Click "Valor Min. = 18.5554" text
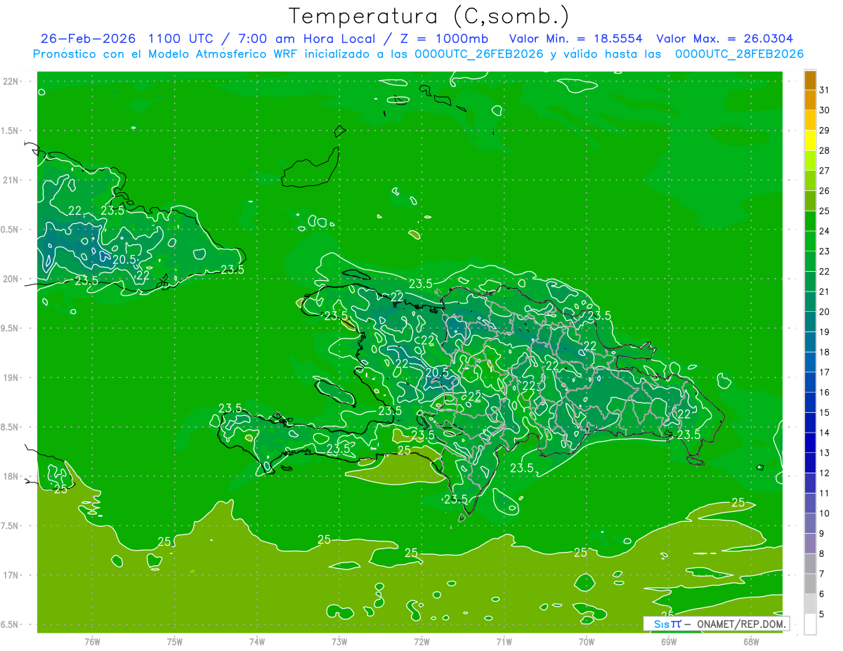This screenshot has width=843, height=651. click(x=575, y=39)
